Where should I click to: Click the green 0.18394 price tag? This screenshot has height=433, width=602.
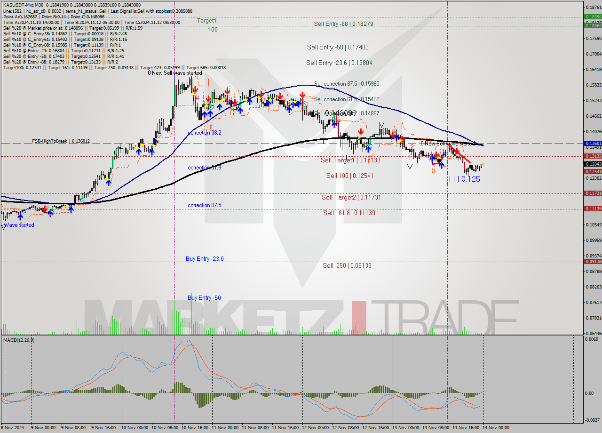(x=593, y=16)
